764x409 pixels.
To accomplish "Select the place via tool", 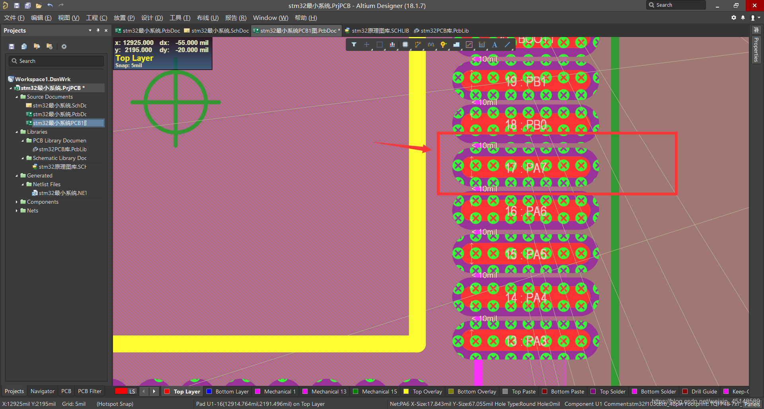I will [x=443, y=45].
